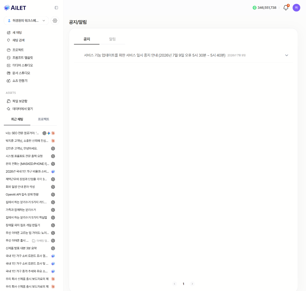Click OpenAI icon beside 재택근무의 장점과 chat
The height and width of the screenshot is (291, 306).
(x=53, y=179)
